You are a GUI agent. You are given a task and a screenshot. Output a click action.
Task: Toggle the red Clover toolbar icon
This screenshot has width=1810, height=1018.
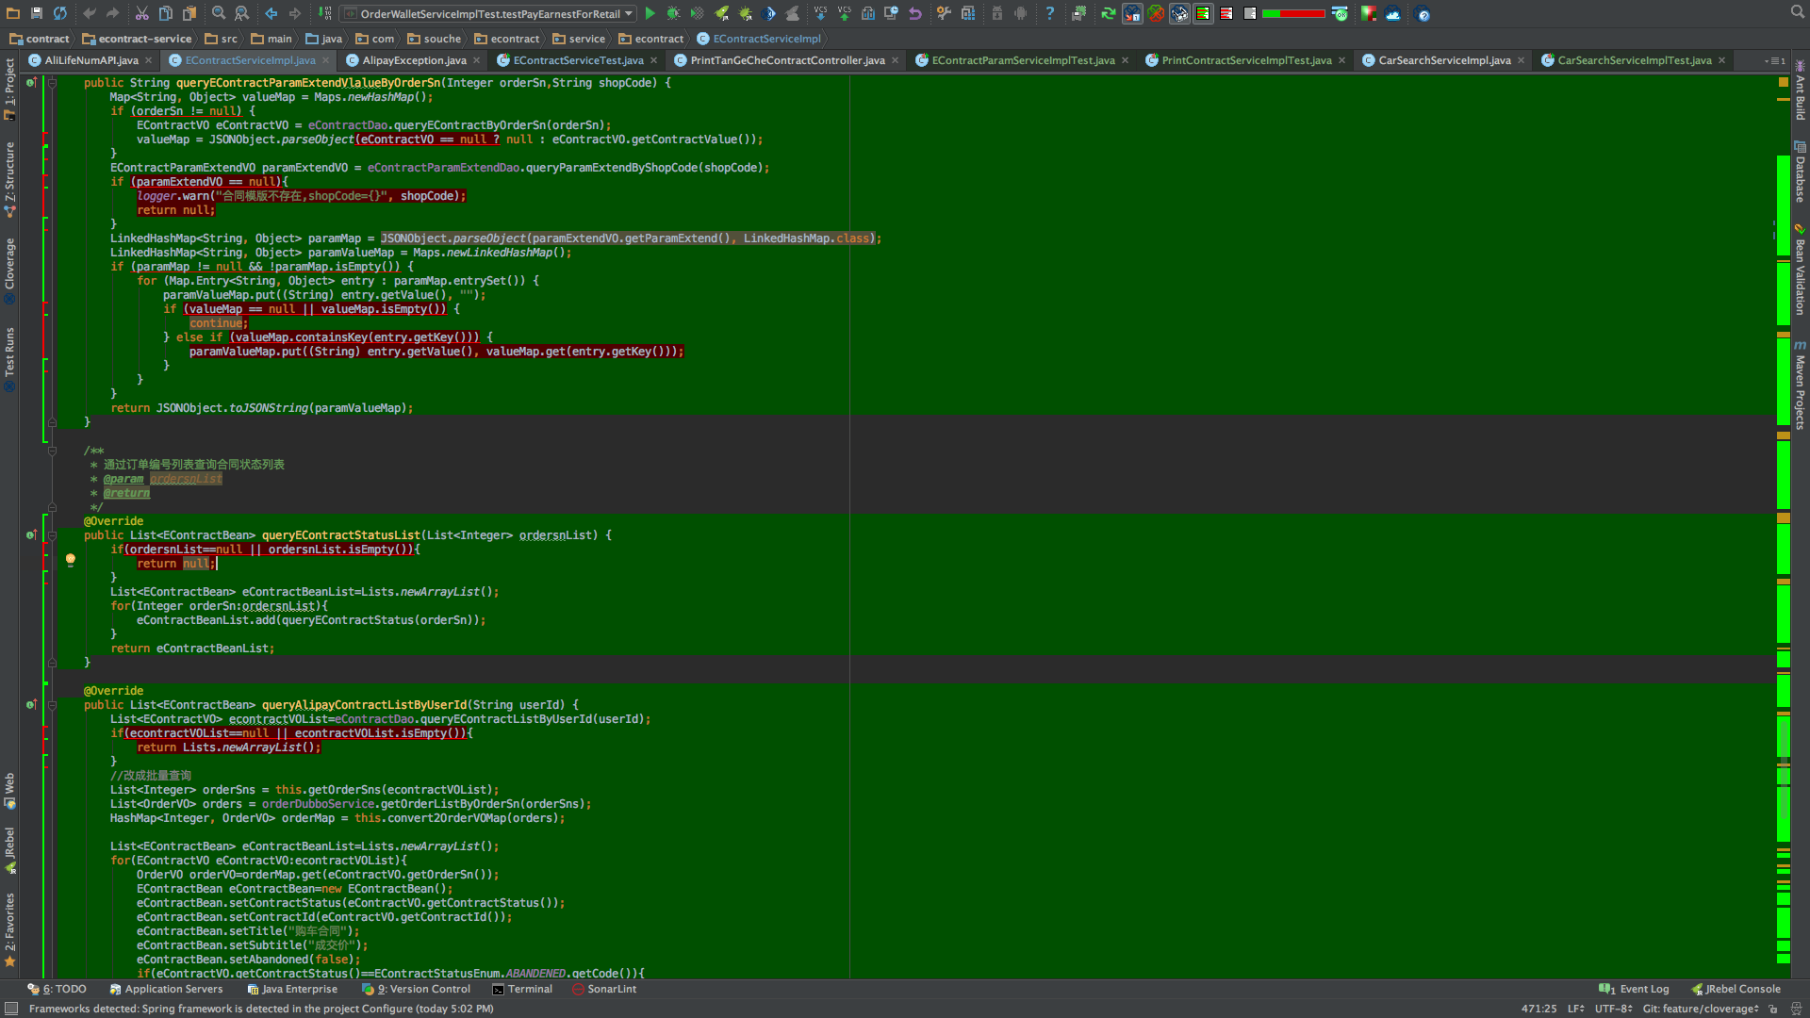pos(1156,13)
